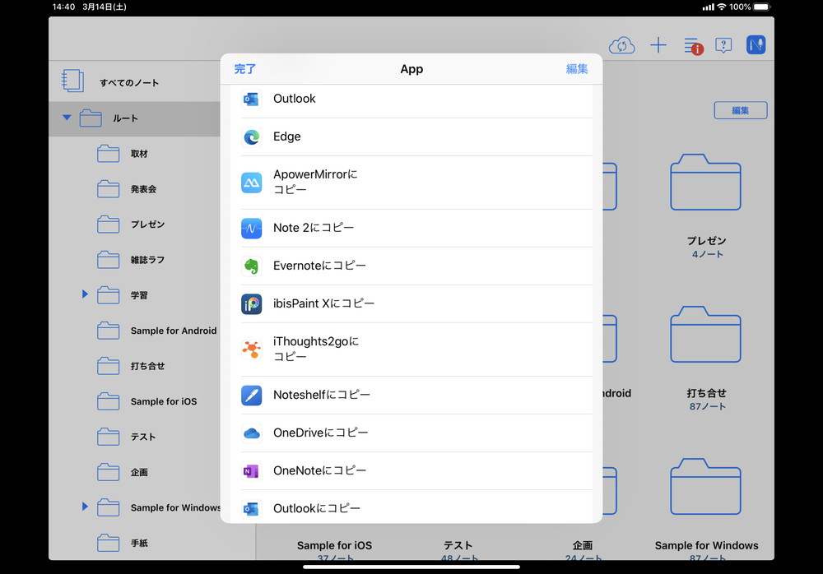Expand the Sample for Windows sidebar triangle
The height and width of the screenshot is (574, 823).
(85, 507)
